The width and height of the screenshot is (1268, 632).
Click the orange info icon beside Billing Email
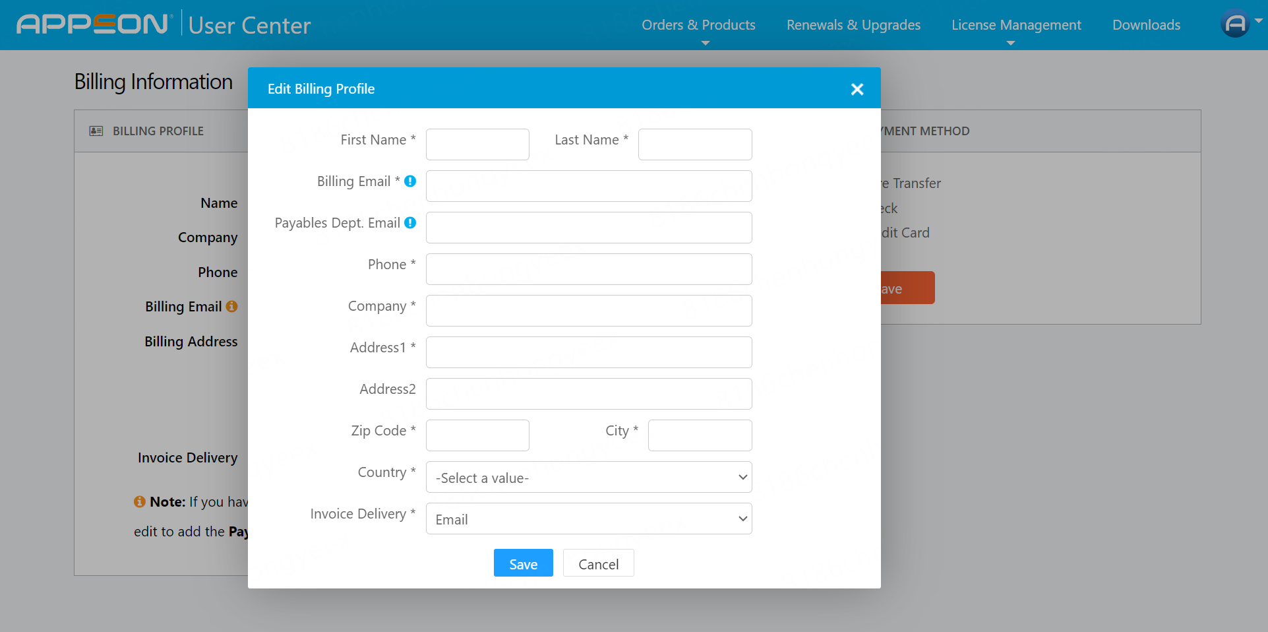(231, 306)
